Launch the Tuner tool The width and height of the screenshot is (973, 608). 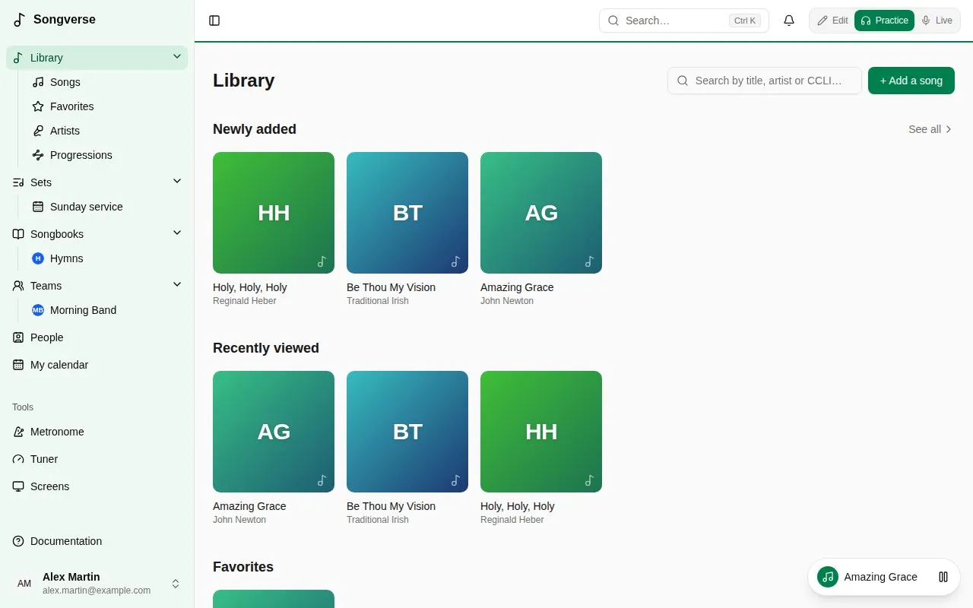(x=97, y=459)
